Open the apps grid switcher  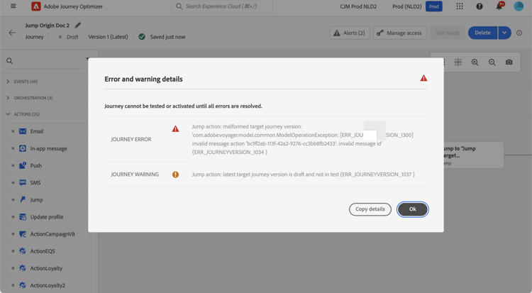point(460,6)
